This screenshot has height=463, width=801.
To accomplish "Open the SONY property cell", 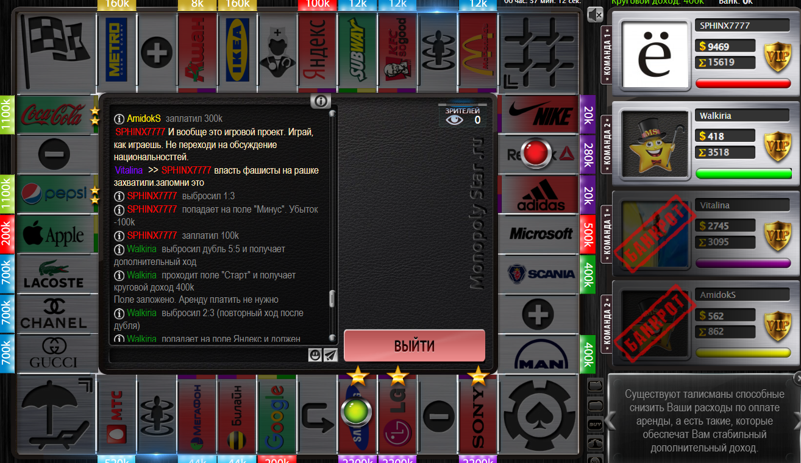I will click(x=478, y=415).
